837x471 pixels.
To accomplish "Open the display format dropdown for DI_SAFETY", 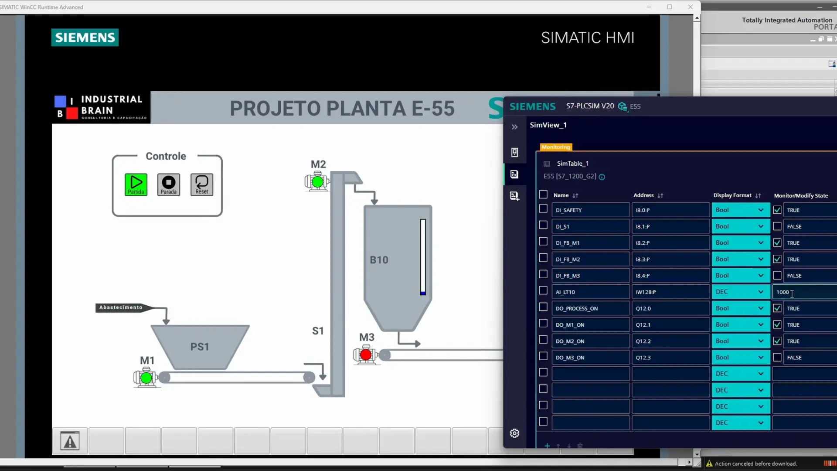I will [x=741, y=210].
